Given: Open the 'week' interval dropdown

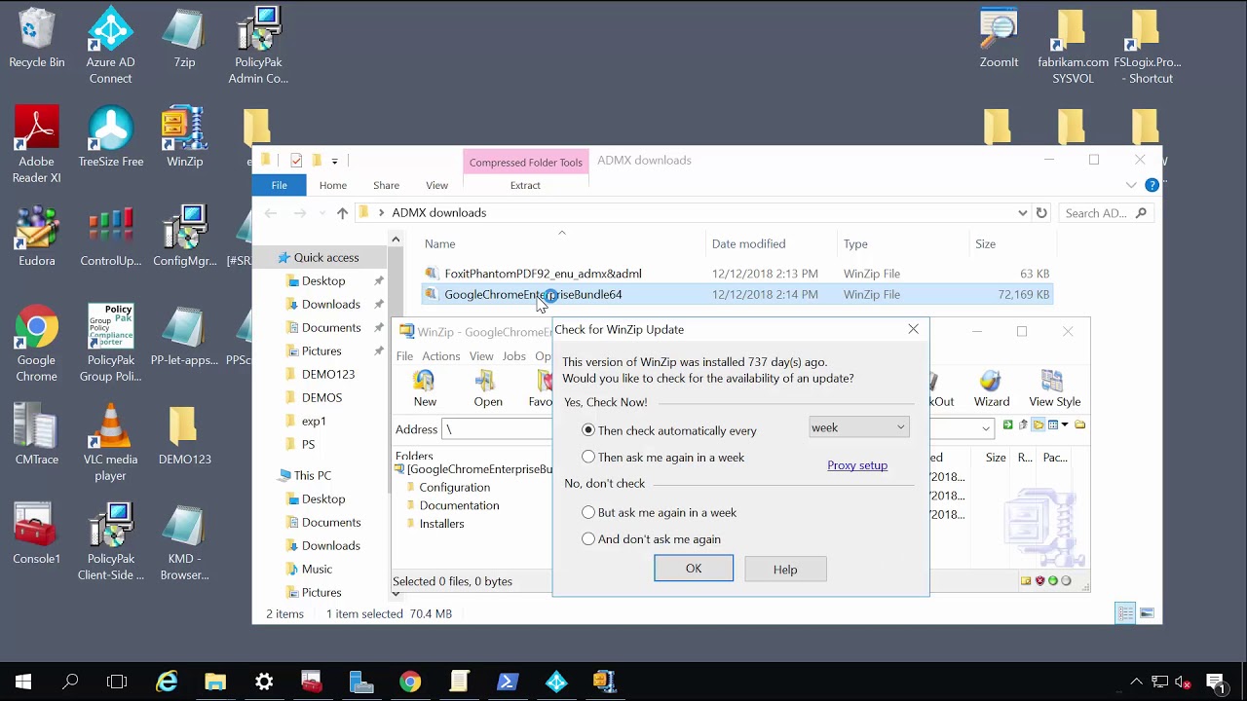Looking at the screenshot, I should pyautogui.click(x=859, y=427).
